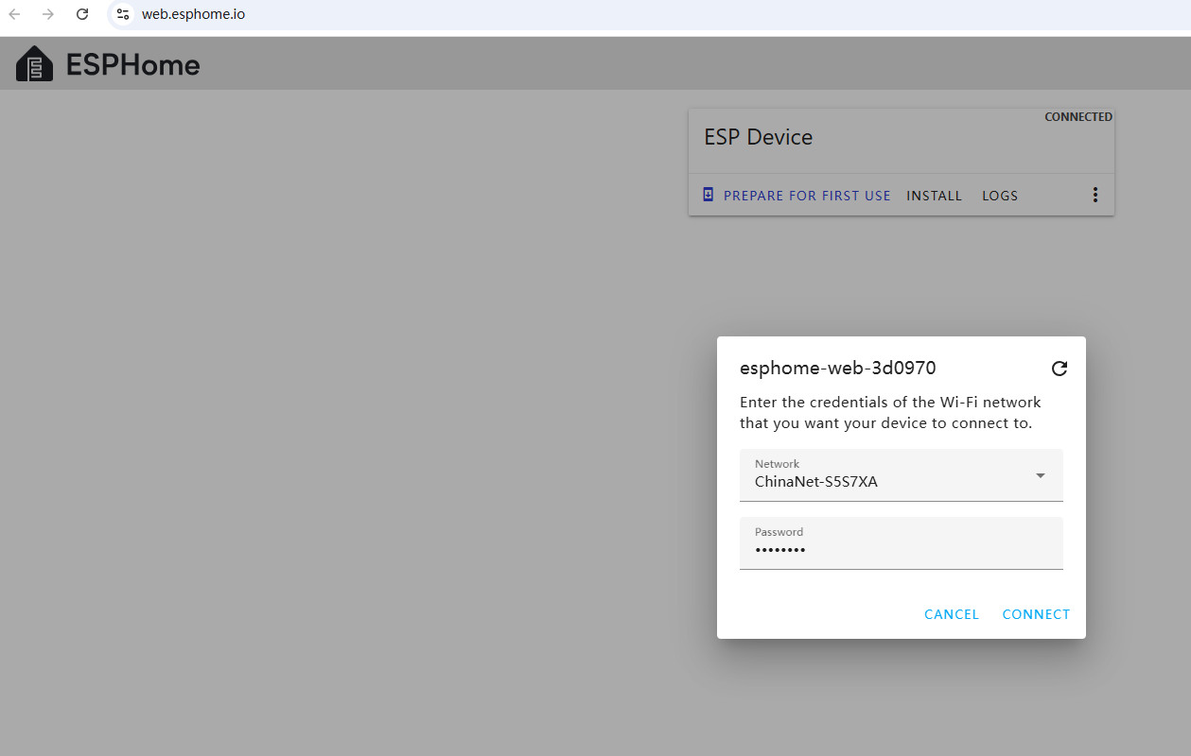Screen dimensions: 1191x756
Task: Dismiss the dialog using CANCEL
Action: pos(951,613)
